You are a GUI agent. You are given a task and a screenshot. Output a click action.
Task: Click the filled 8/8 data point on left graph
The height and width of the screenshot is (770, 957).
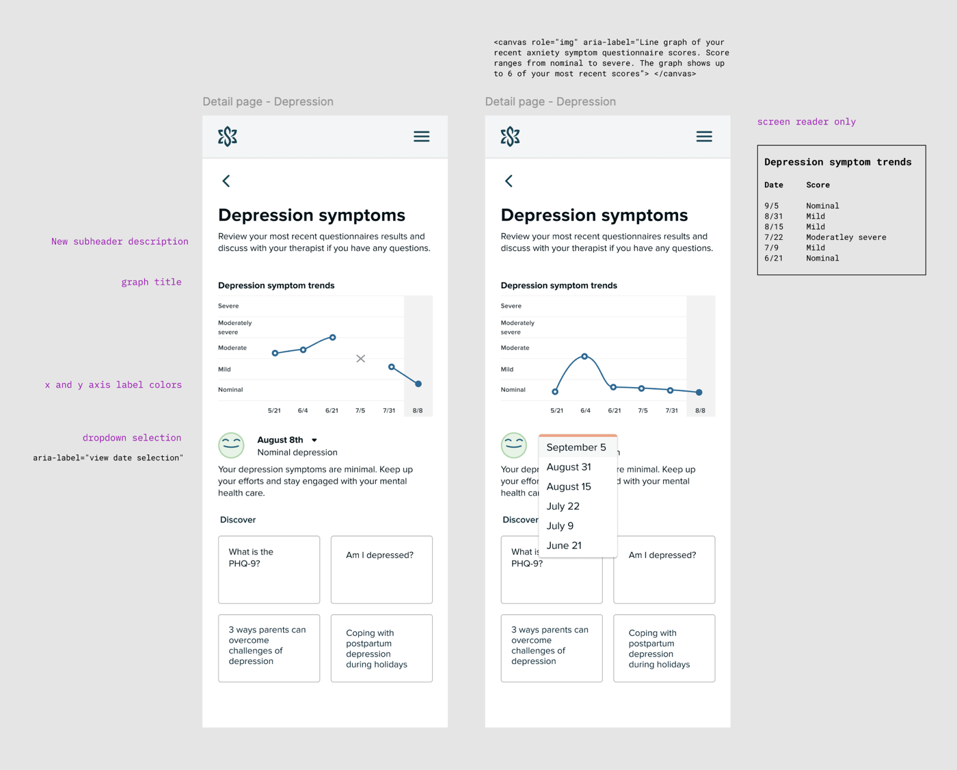(x=418, y=384)
